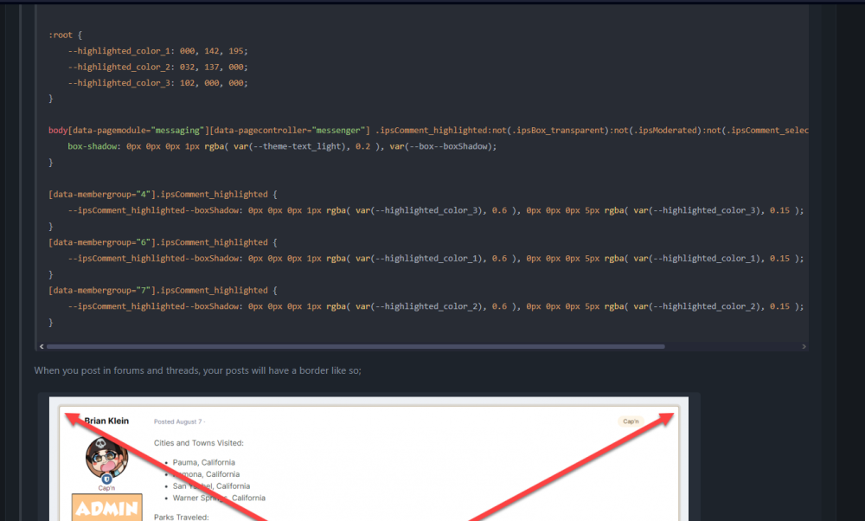The height and width of the screenshot is (521, 865).
Task: Open Brian Klein author name
Action: coord(106,421)
